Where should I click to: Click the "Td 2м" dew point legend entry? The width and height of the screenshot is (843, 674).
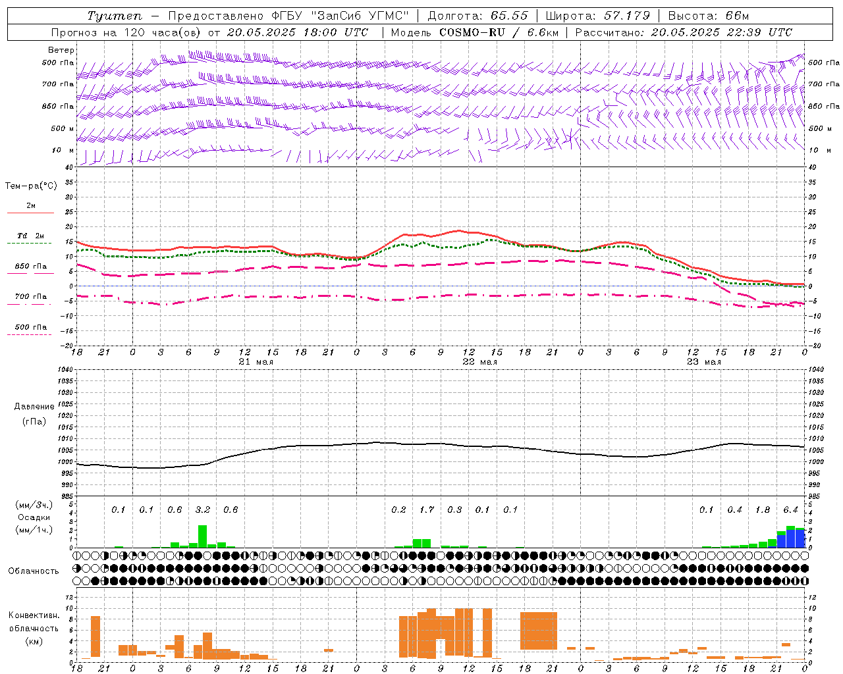(x=31, y=236)
